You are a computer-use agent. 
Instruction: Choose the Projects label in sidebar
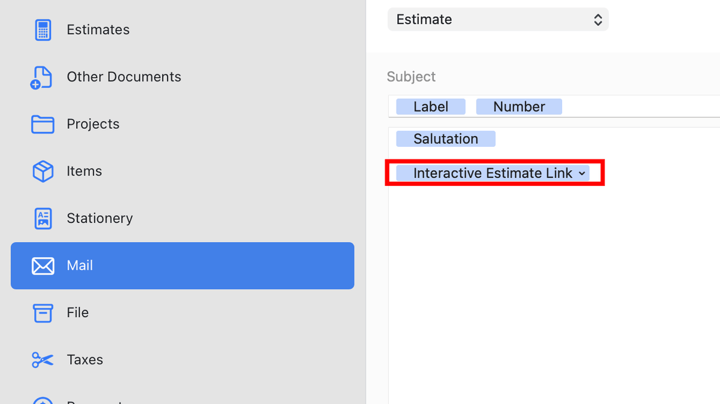point(93,124)
